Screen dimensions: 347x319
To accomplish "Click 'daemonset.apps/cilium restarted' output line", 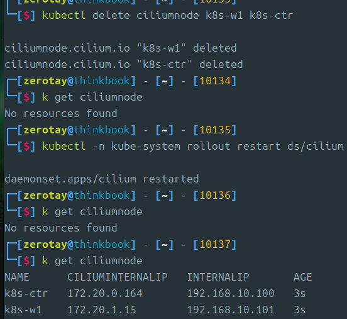I will [x=102, y=179].
